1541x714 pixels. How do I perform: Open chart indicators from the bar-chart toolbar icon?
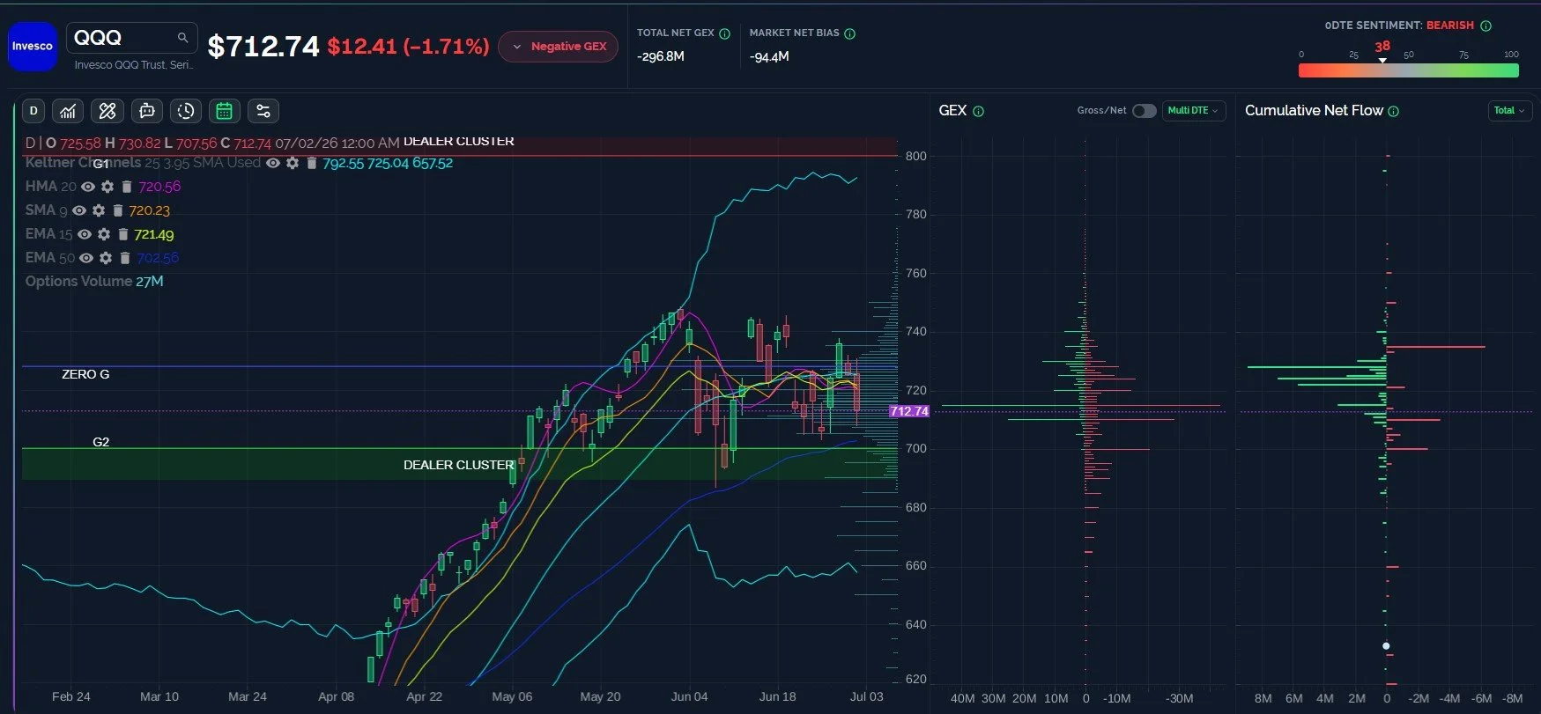click(68, 111)
